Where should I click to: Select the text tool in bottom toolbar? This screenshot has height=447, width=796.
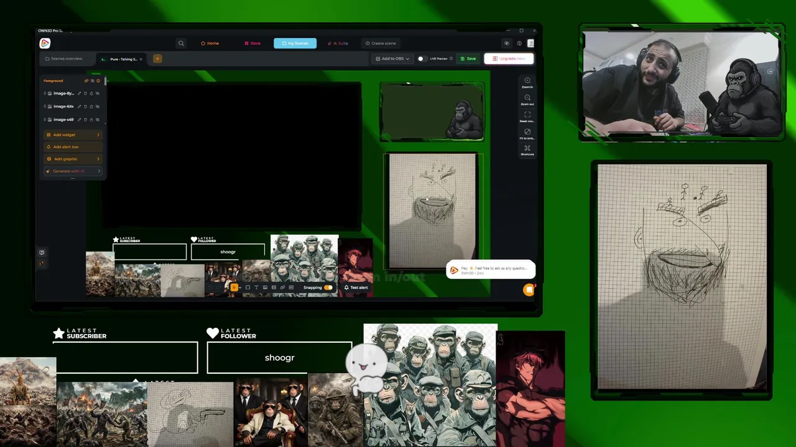click(x=256, y=287)
